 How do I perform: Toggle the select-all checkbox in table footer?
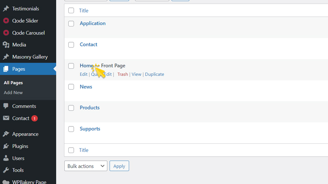(x=71, y=150)
